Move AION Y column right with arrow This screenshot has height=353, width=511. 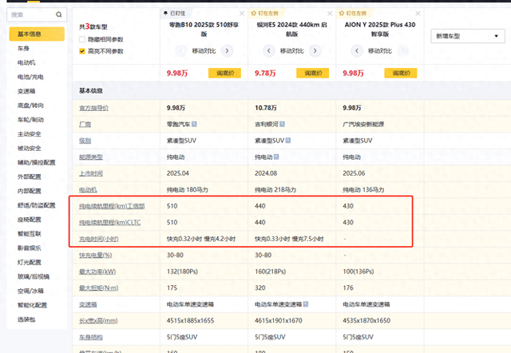coord(403,51)
